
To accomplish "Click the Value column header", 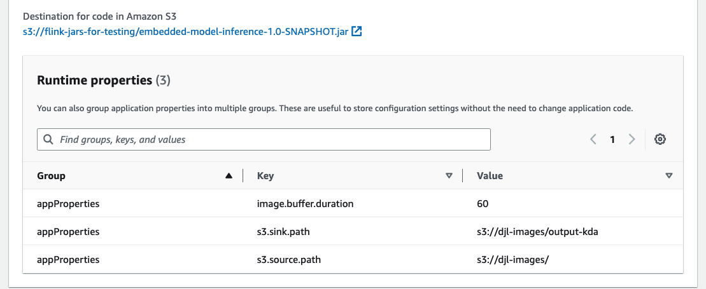I will coord(490,176).
